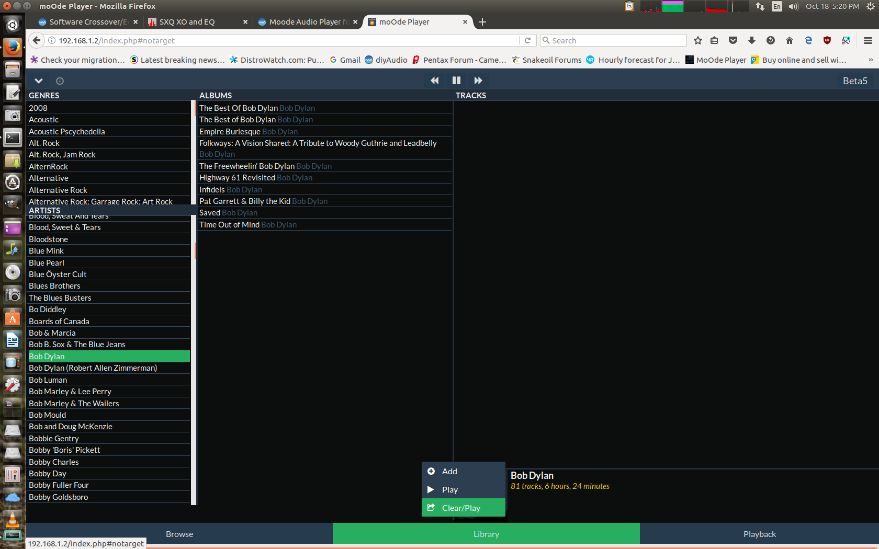Select artist Bob Marley & The Wailers
Image resolution: width=879 pixels, height=549 pixels.
108,403
